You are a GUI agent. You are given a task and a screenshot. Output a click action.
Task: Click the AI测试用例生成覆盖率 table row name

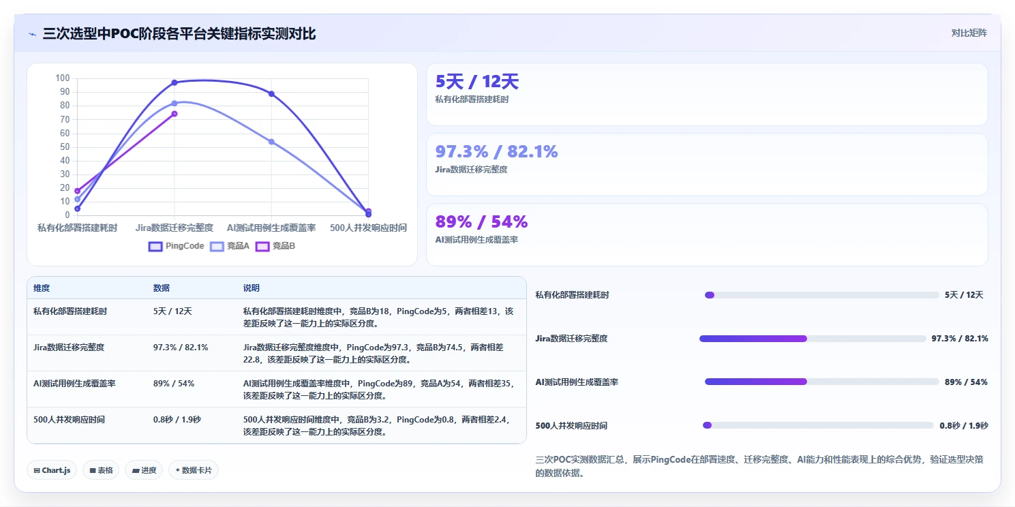[x=74, y=383]
